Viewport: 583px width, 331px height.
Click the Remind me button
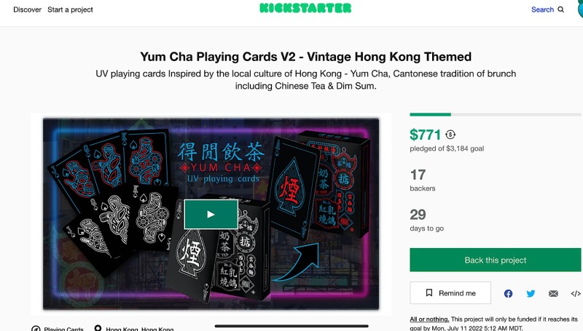pyautogui.click(x=450, y=292)
